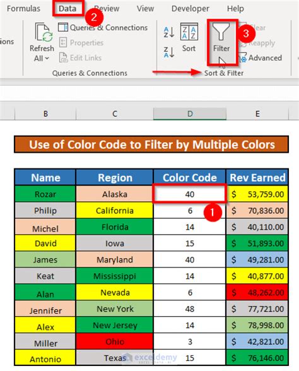Select the Alaska region cell

click(x=115, y=194)
